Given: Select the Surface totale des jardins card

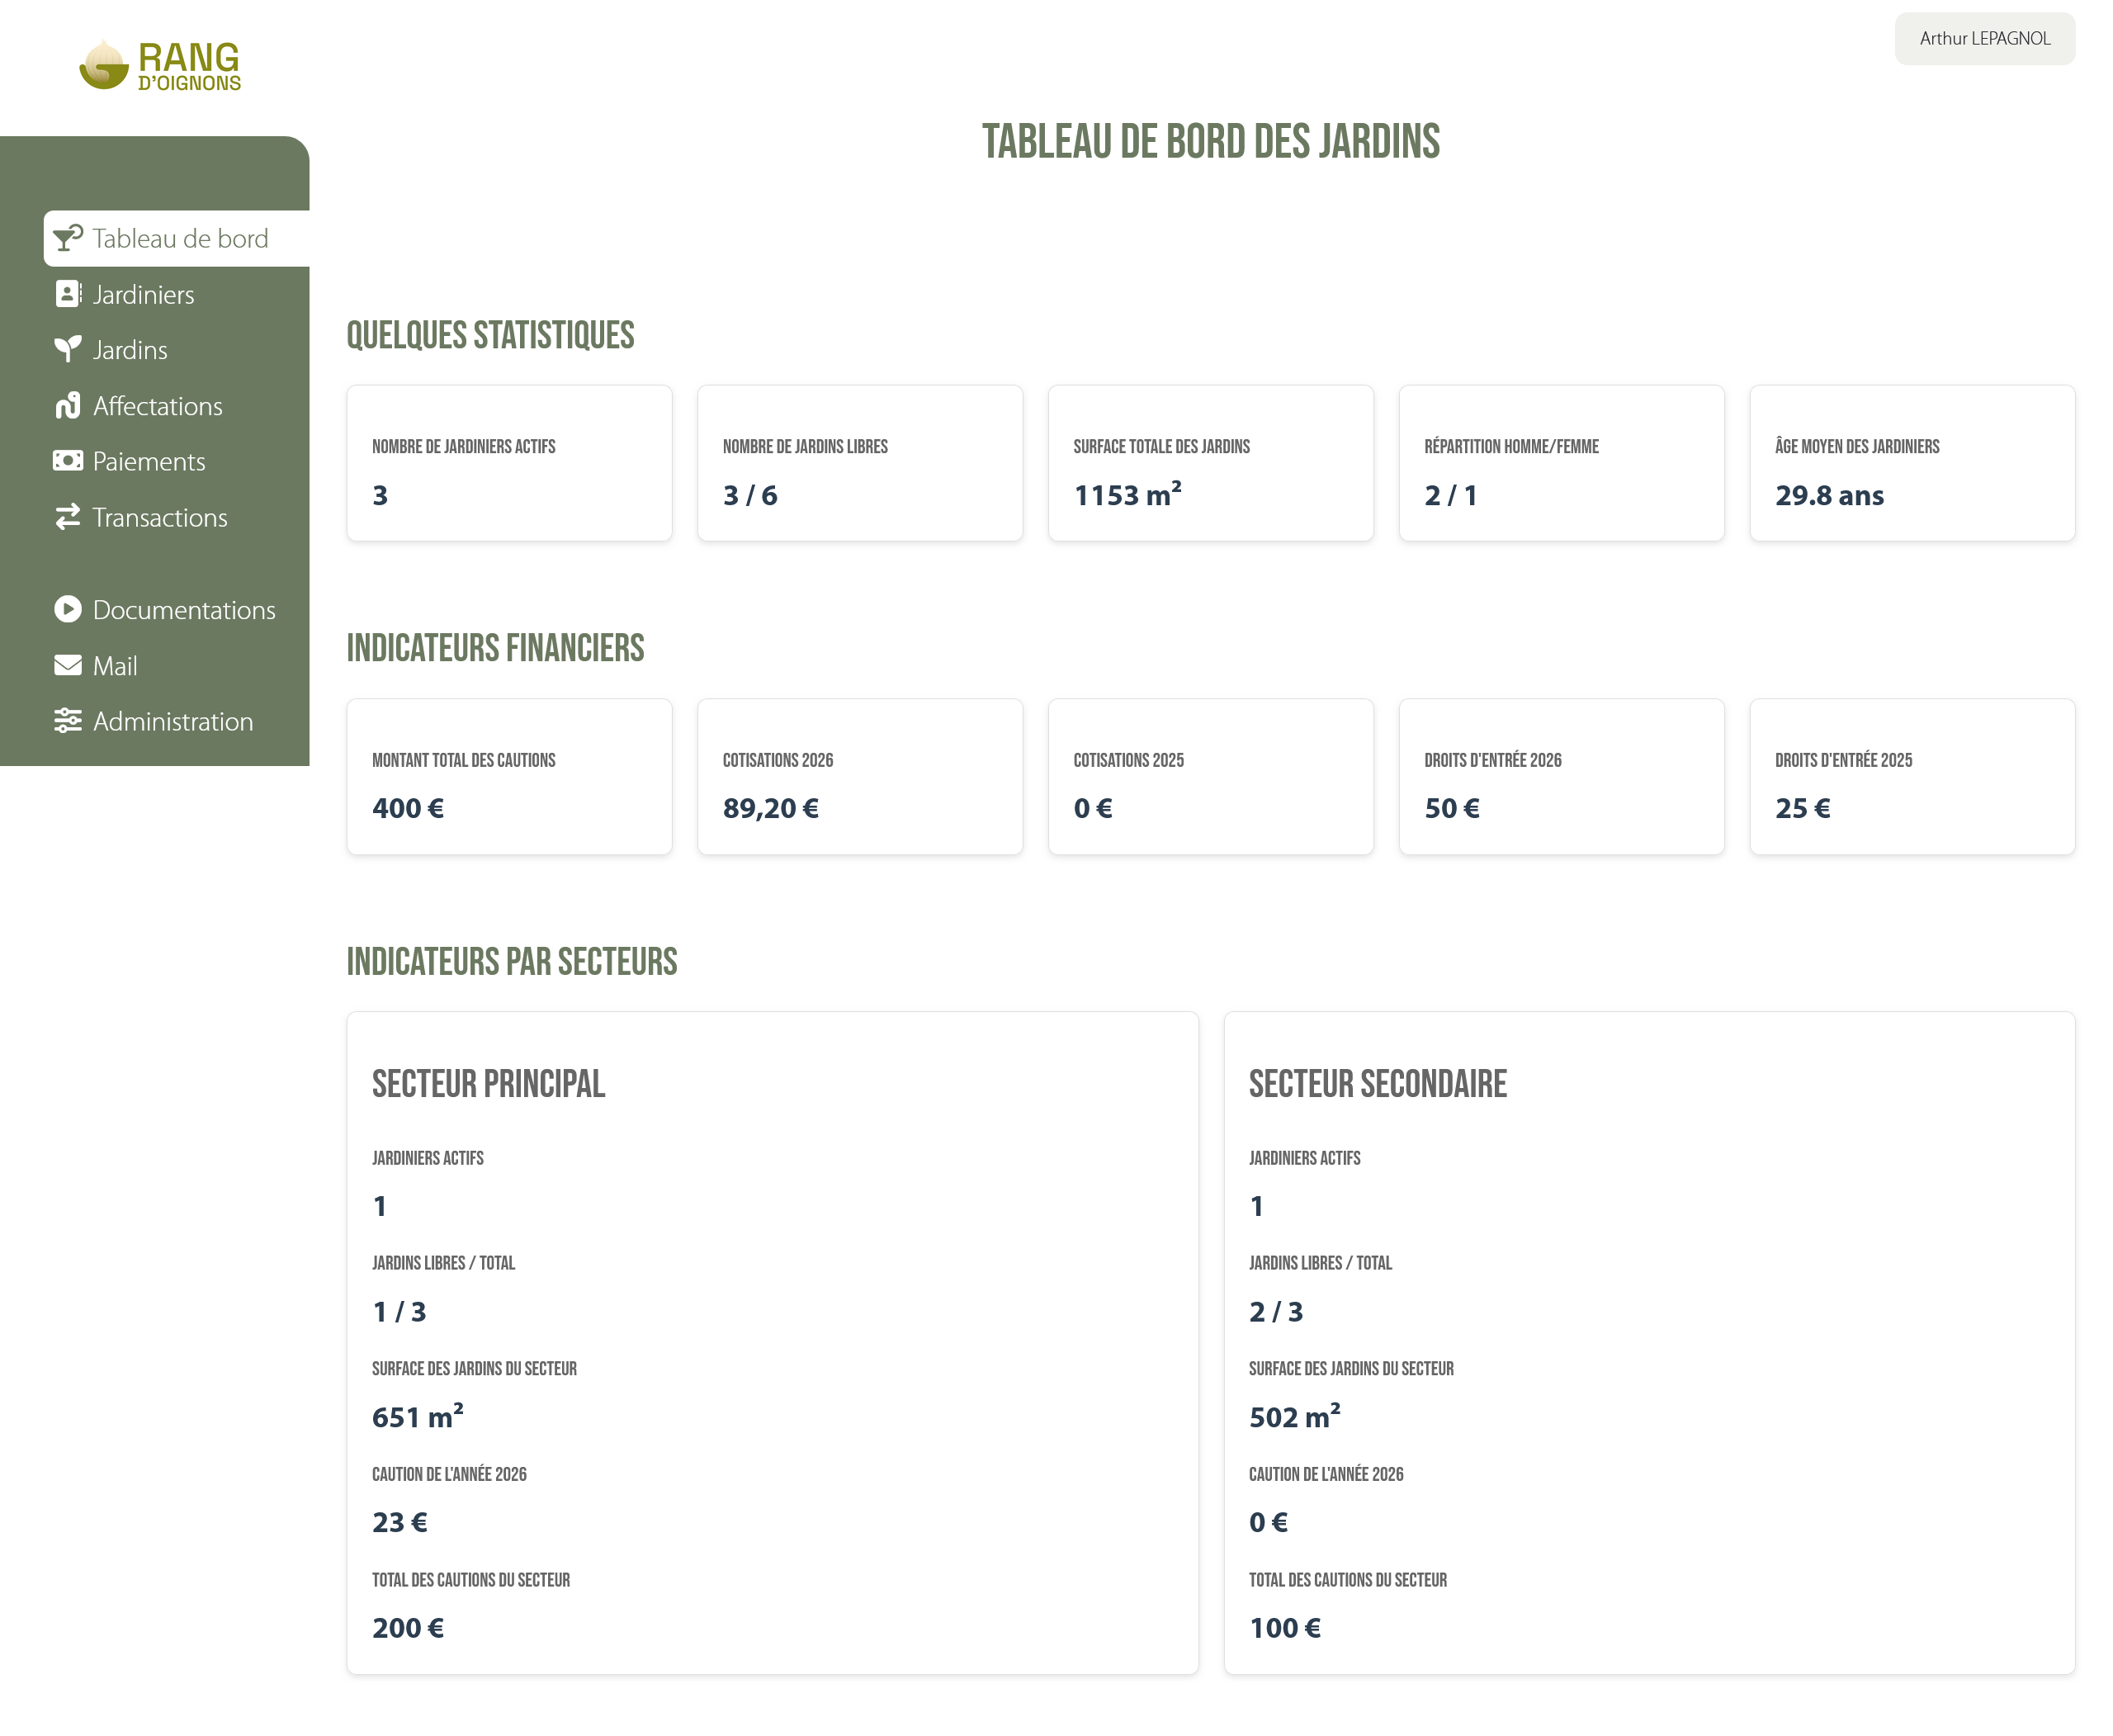Looking at the screenshot, I should pyautogui.click(x=1210, y=463).
